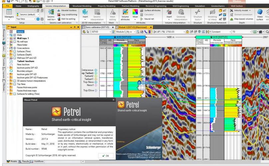
Task: Open Map-based volumes
Action: click(x=242, y=19)
